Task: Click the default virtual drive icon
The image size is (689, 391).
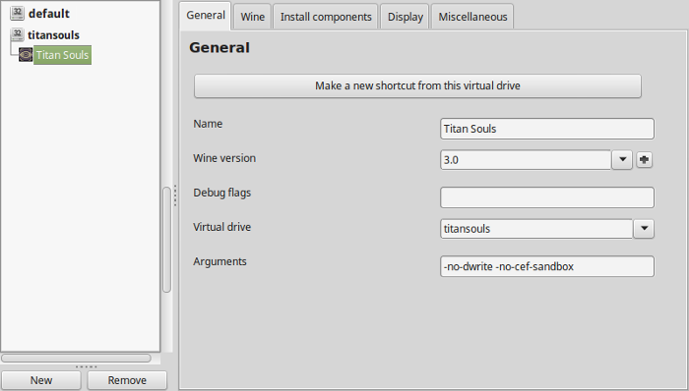Action: pos(17,13)
